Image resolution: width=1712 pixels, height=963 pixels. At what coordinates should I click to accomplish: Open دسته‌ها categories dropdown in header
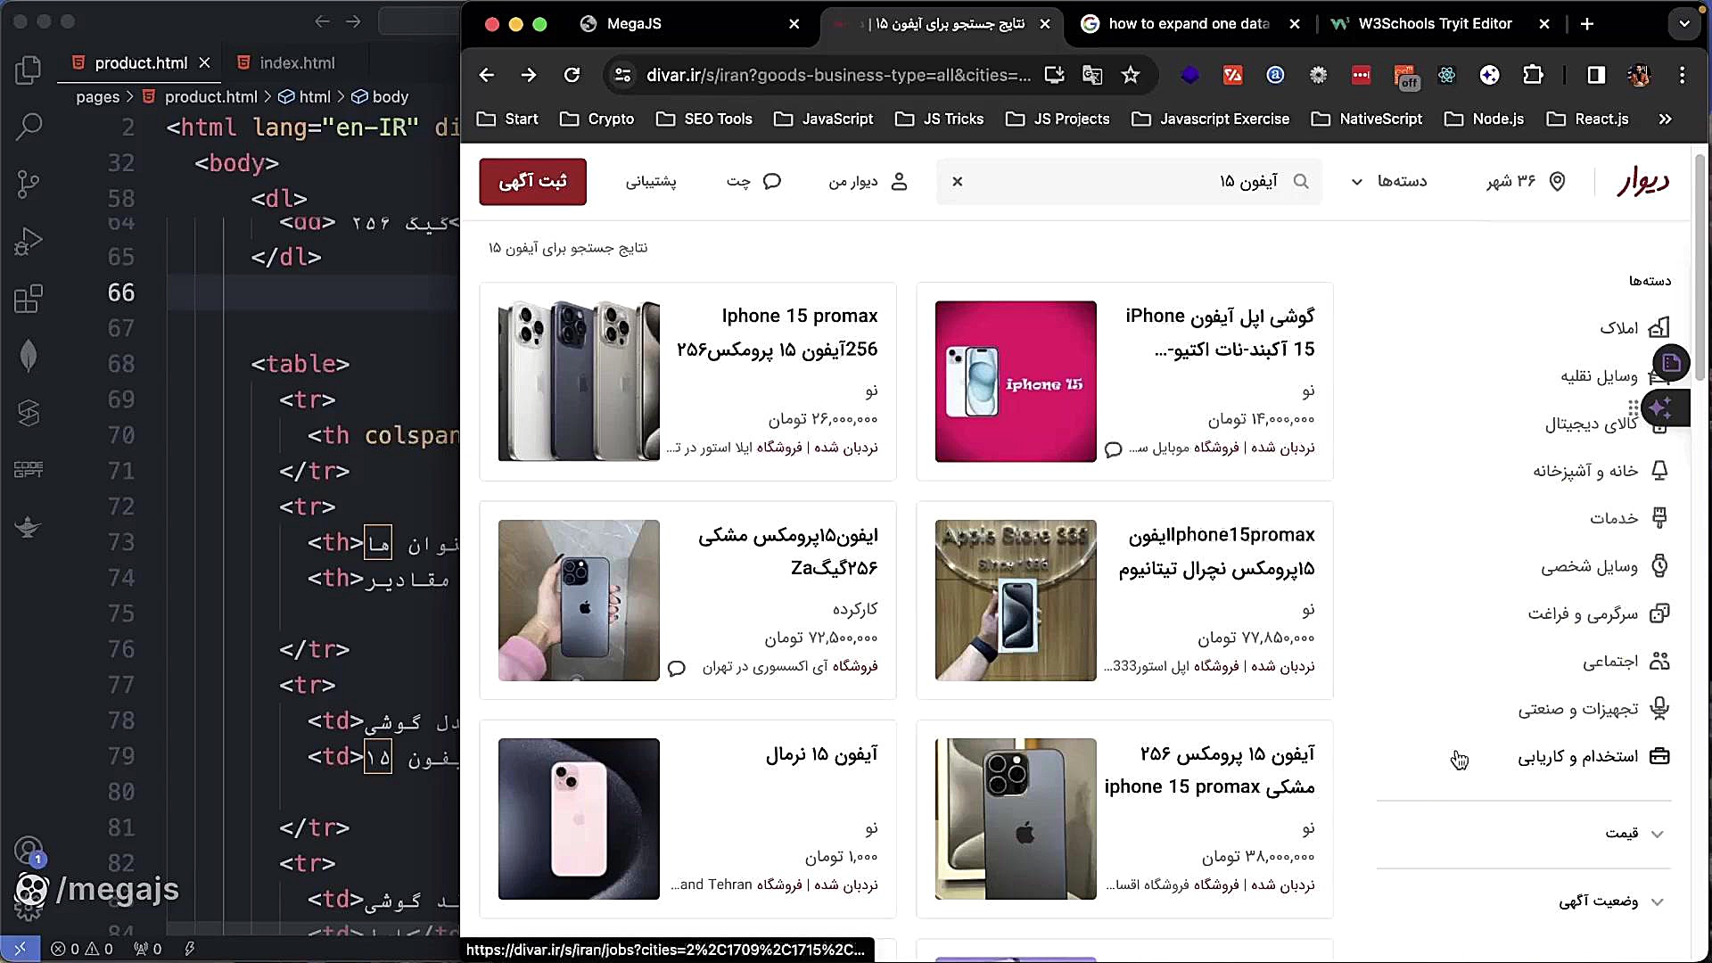pyautogui.click(x=1388, y=181)
